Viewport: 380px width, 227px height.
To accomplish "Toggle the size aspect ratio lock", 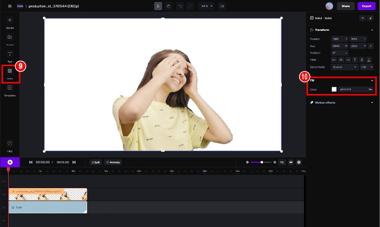I will (x=370, y=46).
